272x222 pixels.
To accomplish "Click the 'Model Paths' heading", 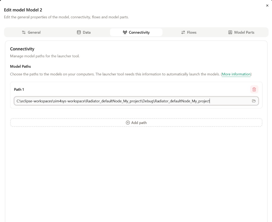I will pos(20,66).
